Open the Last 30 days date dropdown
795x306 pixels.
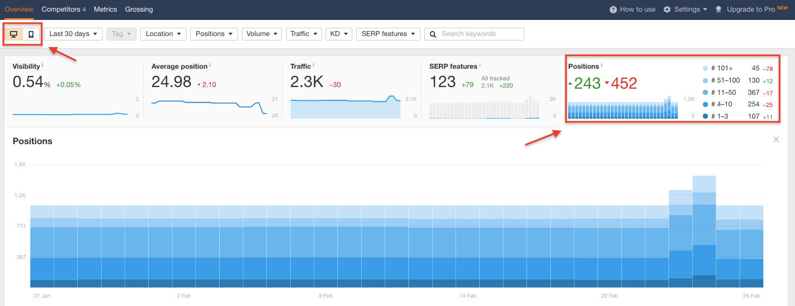point(73,34)
